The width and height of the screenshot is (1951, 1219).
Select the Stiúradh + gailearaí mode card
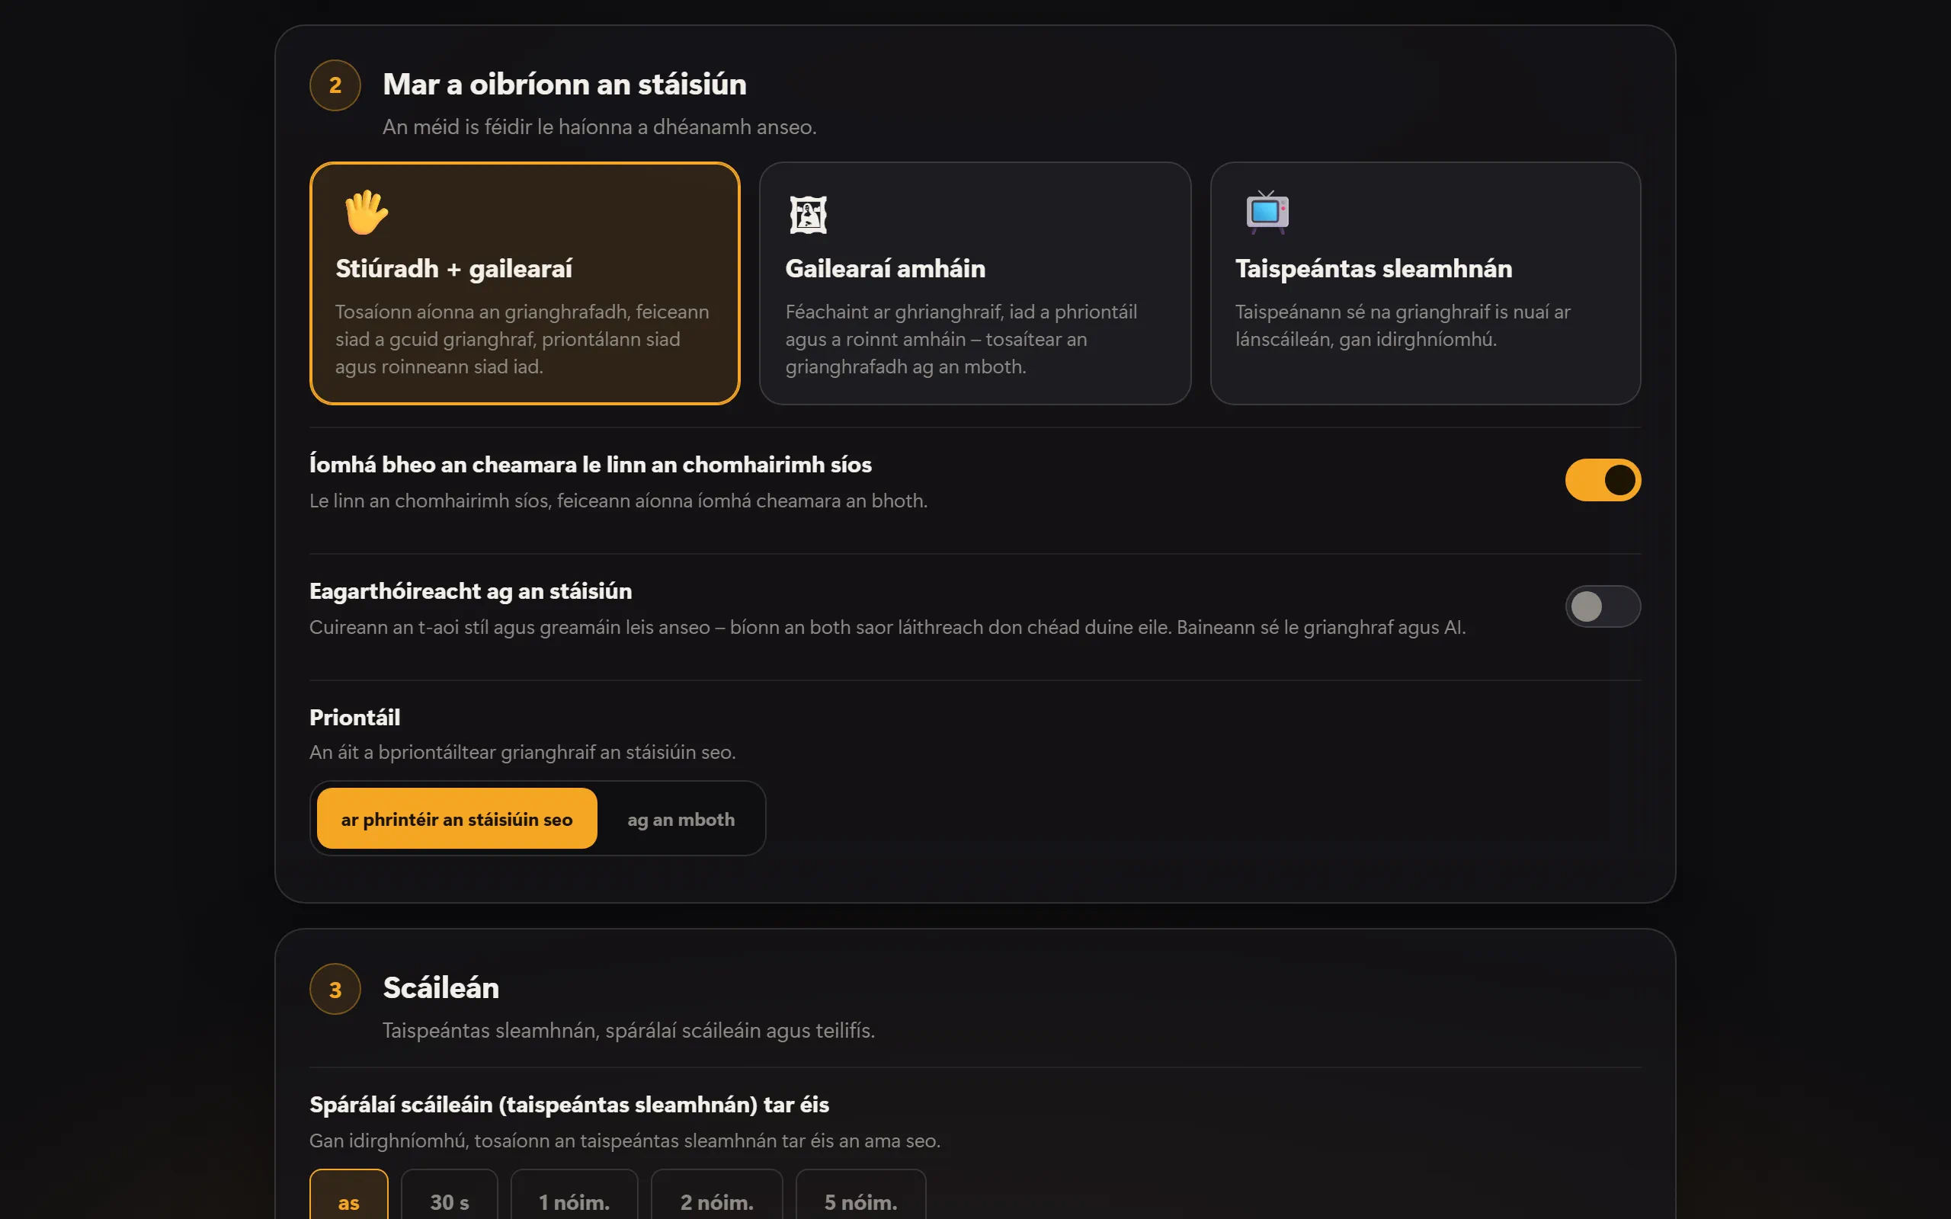pyautogui.click(x=525, y=283)
